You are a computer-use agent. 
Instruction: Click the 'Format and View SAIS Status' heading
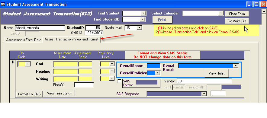click(x=162, y=53)
